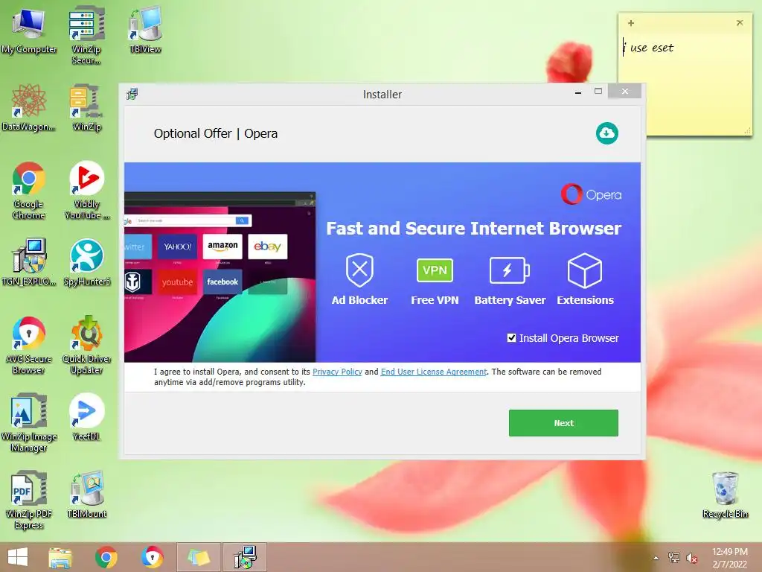
Task: Open AVG Secure Browser from taskbar
Action: (x=152, y=557)
